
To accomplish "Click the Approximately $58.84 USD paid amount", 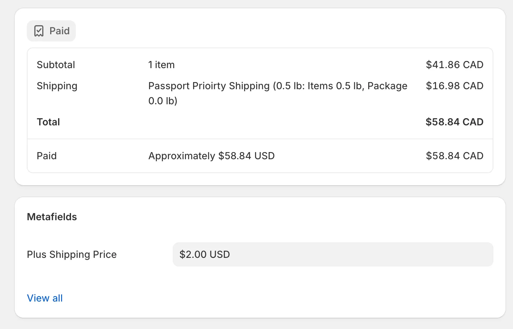I will (x=211, y=155).
